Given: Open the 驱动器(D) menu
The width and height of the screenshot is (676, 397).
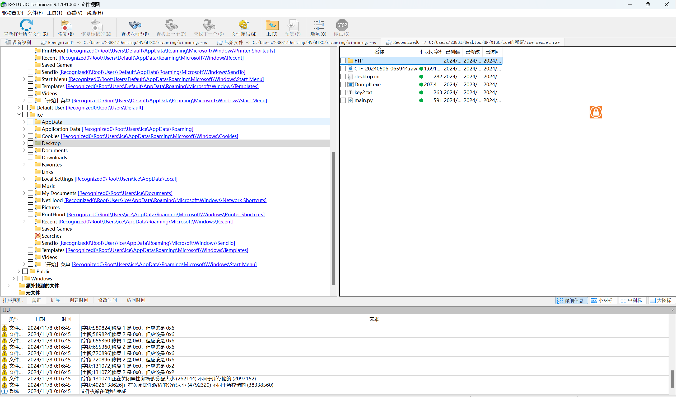Looking at the screenshot, I should click(12, 13).
